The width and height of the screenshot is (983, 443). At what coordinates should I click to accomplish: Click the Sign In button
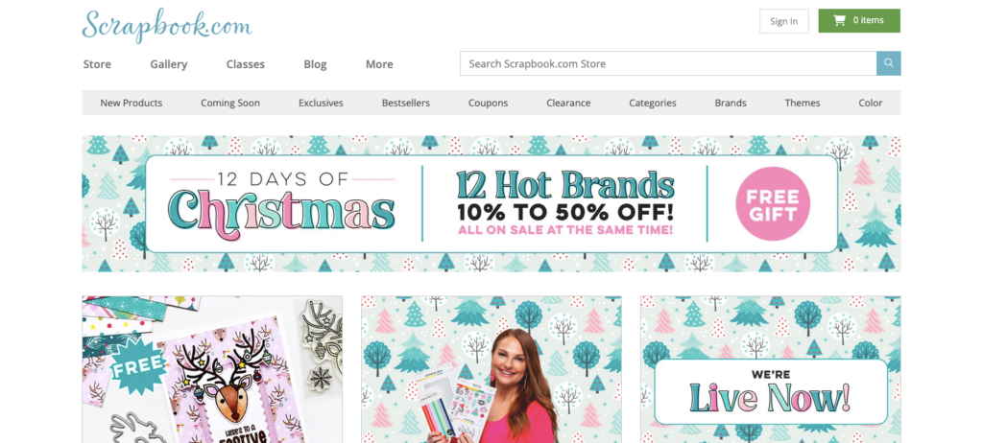[x=783, y=21]
